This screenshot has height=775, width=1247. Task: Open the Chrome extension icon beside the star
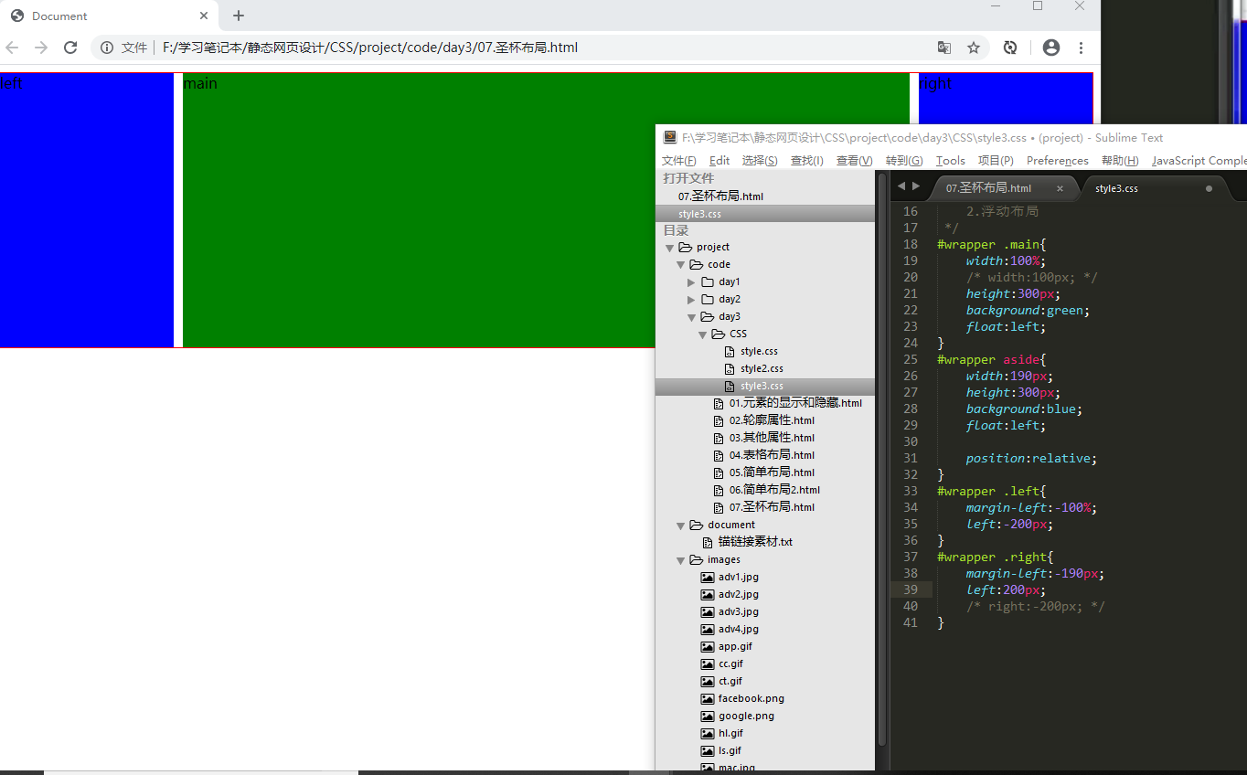click(1010, 48)
